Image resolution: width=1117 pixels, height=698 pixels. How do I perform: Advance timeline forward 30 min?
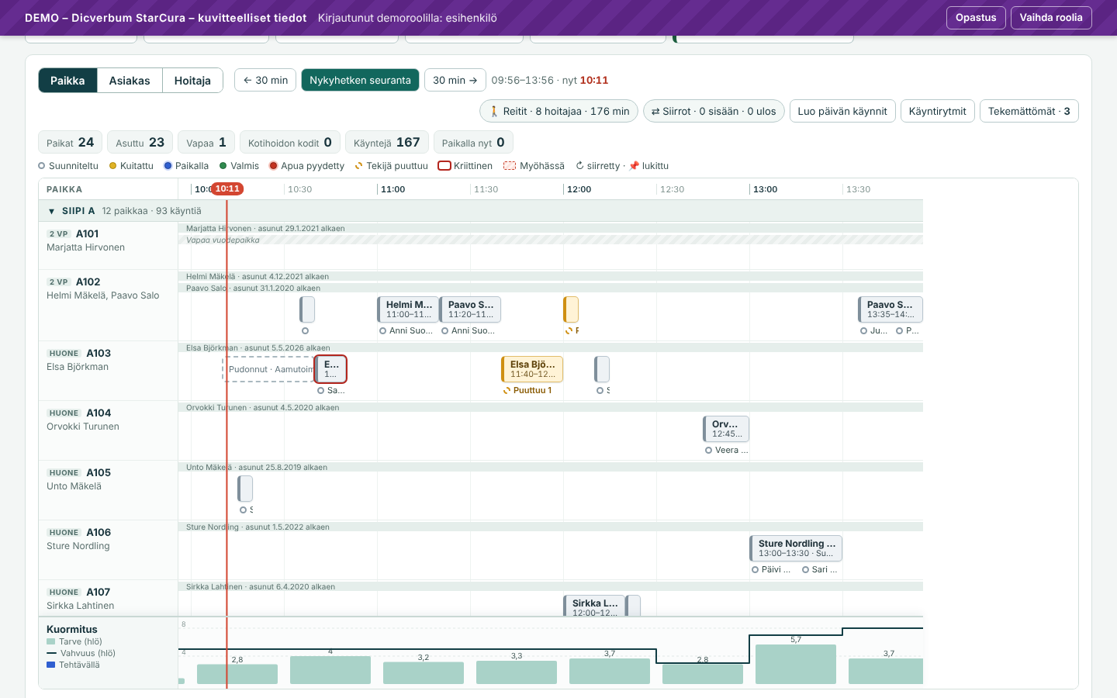coord(455,80)
